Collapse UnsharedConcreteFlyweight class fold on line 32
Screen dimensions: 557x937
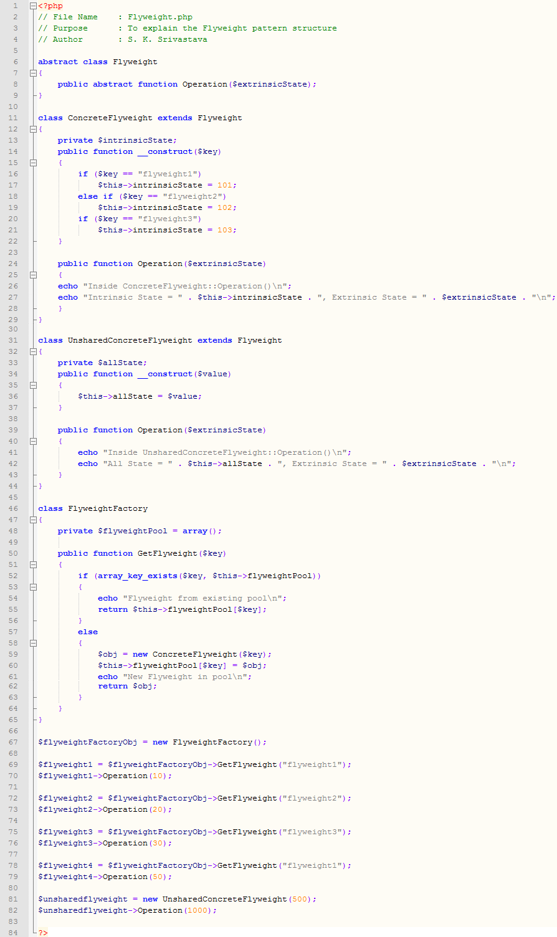click(x=33, y=351)
